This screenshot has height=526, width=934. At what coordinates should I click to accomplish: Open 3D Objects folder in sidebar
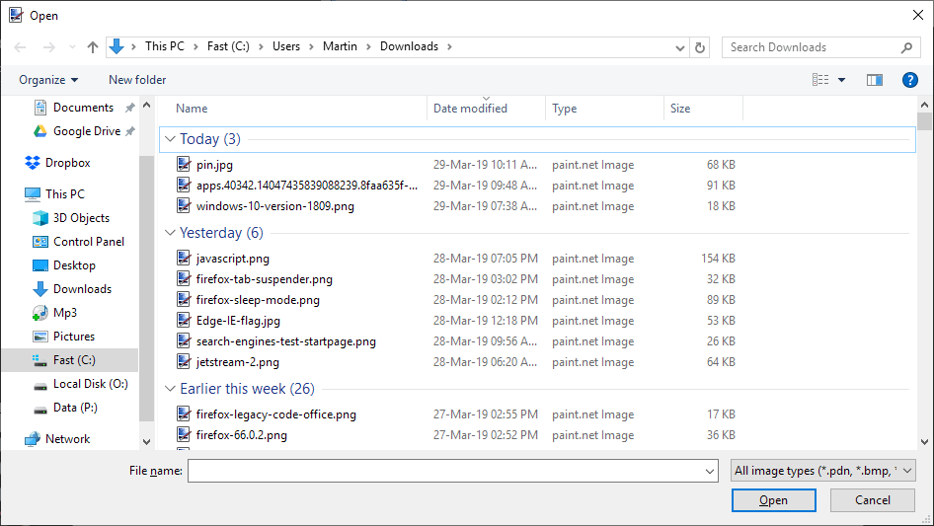tap(81, 218)
